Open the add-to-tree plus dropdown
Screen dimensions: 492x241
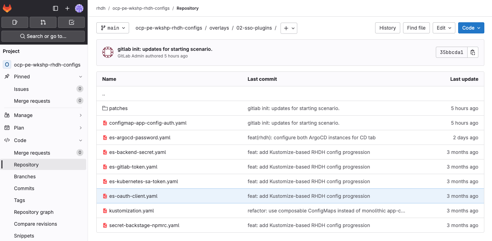click(289, 28)
